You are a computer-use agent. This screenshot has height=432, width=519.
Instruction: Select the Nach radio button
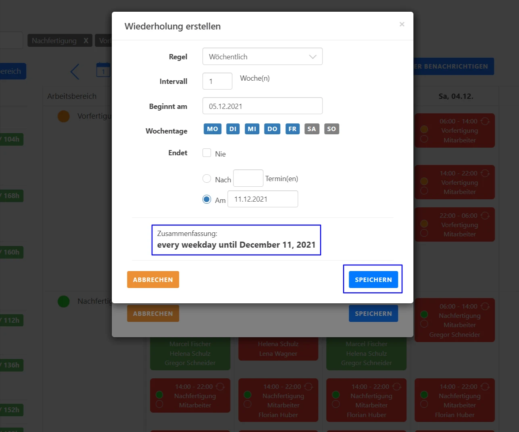coord(207,179)
